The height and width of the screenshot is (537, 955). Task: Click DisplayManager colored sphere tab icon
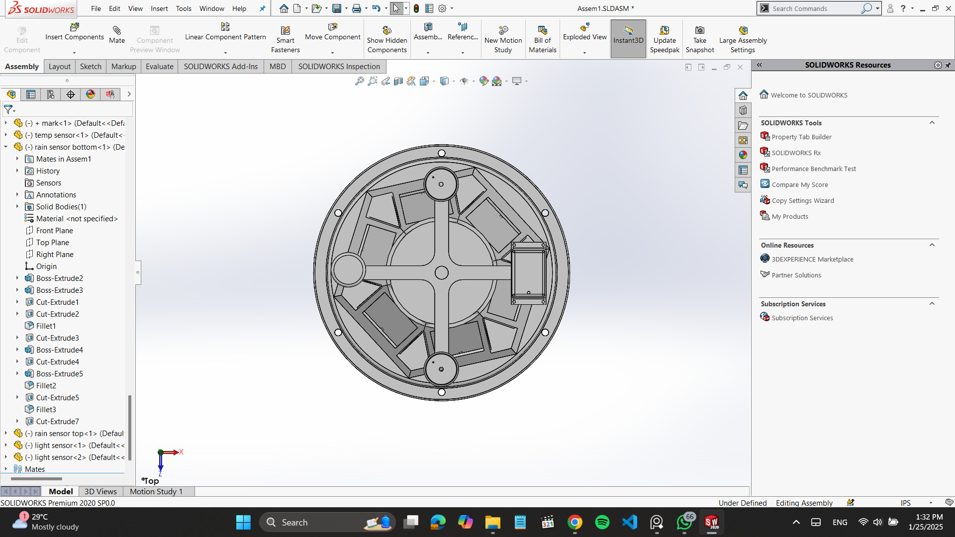coord(91,94)
